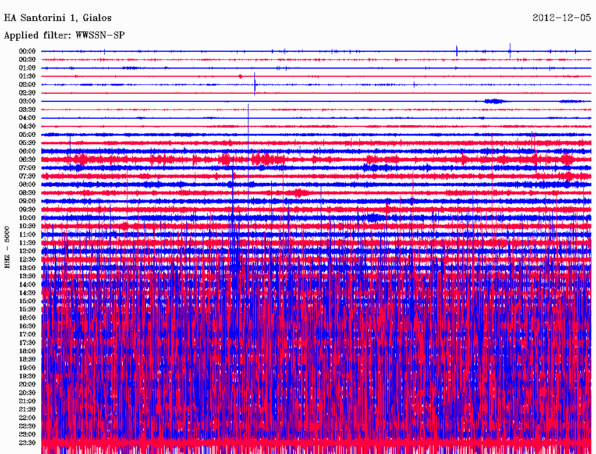This screenshot has height=454, width=596.
Task: Click the 'Applied filter: WWSSN-SP' text
Action: (64, 36)
